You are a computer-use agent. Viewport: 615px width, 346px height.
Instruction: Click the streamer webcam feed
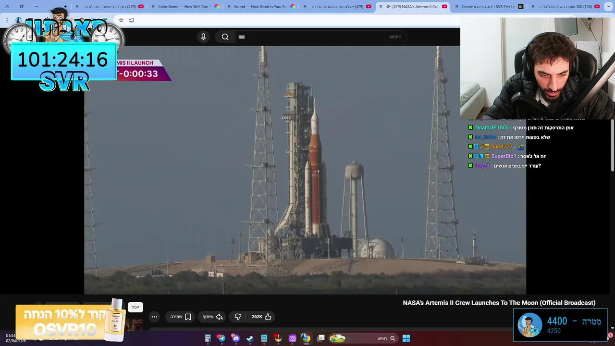point(538,69)
